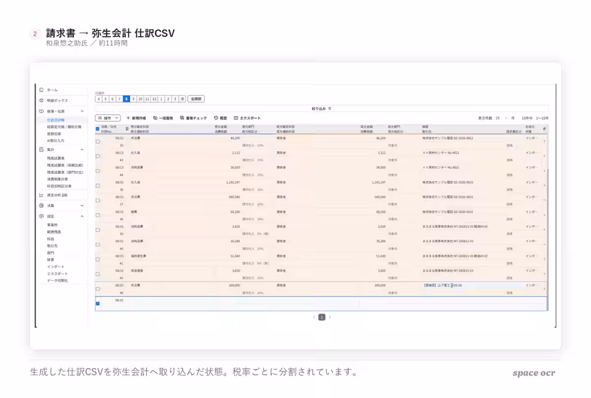Image resolution: width=591 pixels, height=398 pixels.
Task: Check the box for the 外注費 580,580 row
Action: (98, 200)
